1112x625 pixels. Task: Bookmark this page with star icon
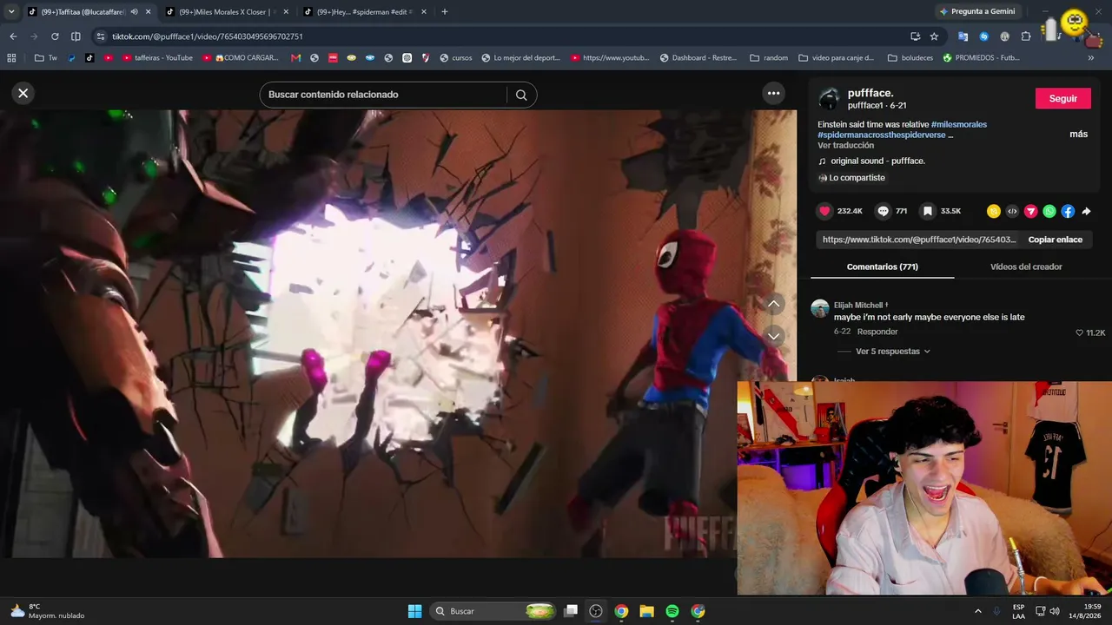(934, 36)
